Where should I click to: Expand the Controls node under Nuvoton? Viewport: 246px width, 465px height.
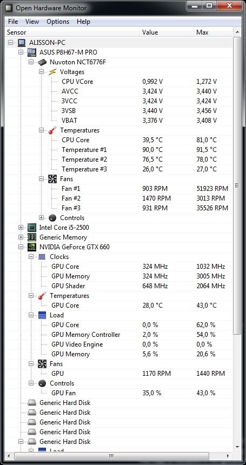41,218
